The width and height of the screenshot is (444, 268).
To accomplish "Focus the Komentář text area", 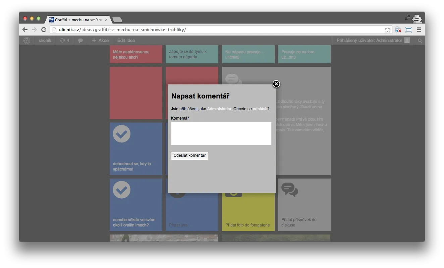I will pos(221,133).
